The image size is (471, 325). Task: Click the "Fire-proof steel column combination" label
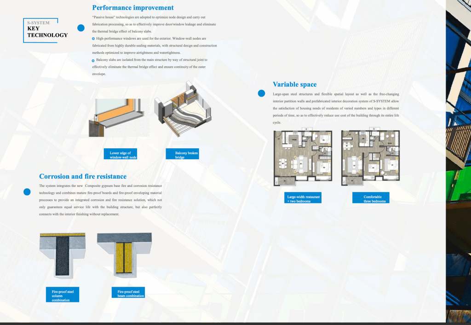tap(62, 295)
